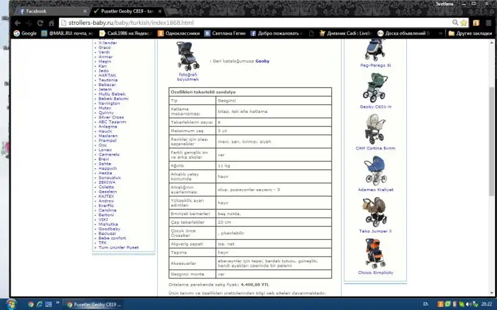Bookmark this page with the star icon
Viewport: 497px width, 310px height.
coord(463,22)
